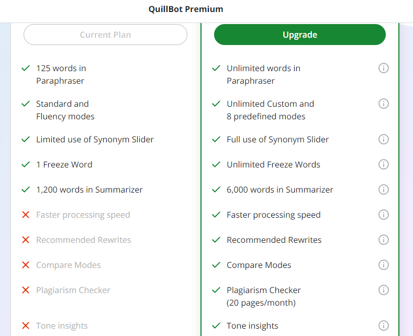Click the QuillBot Premium heading
The image size is (413, 336).
(x=186, y=9)
